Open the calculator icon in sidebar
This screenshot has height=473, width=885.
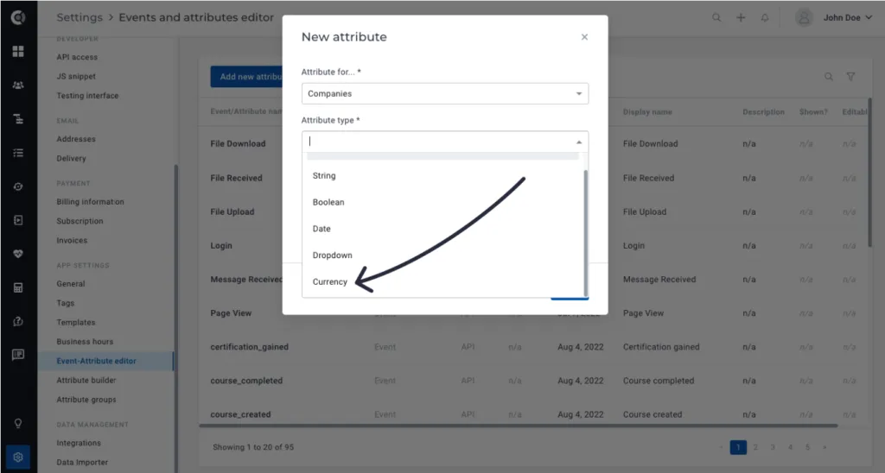tap(18, 288)
